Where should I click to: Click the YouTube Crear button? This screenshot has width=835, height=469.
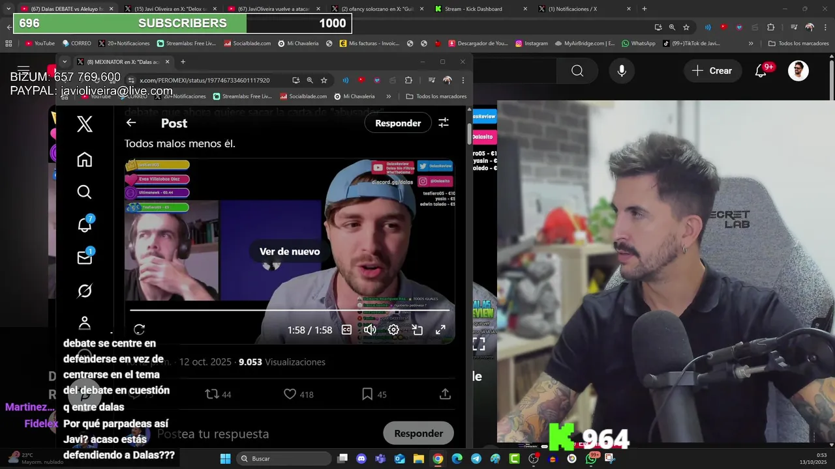tap(712, 70)
